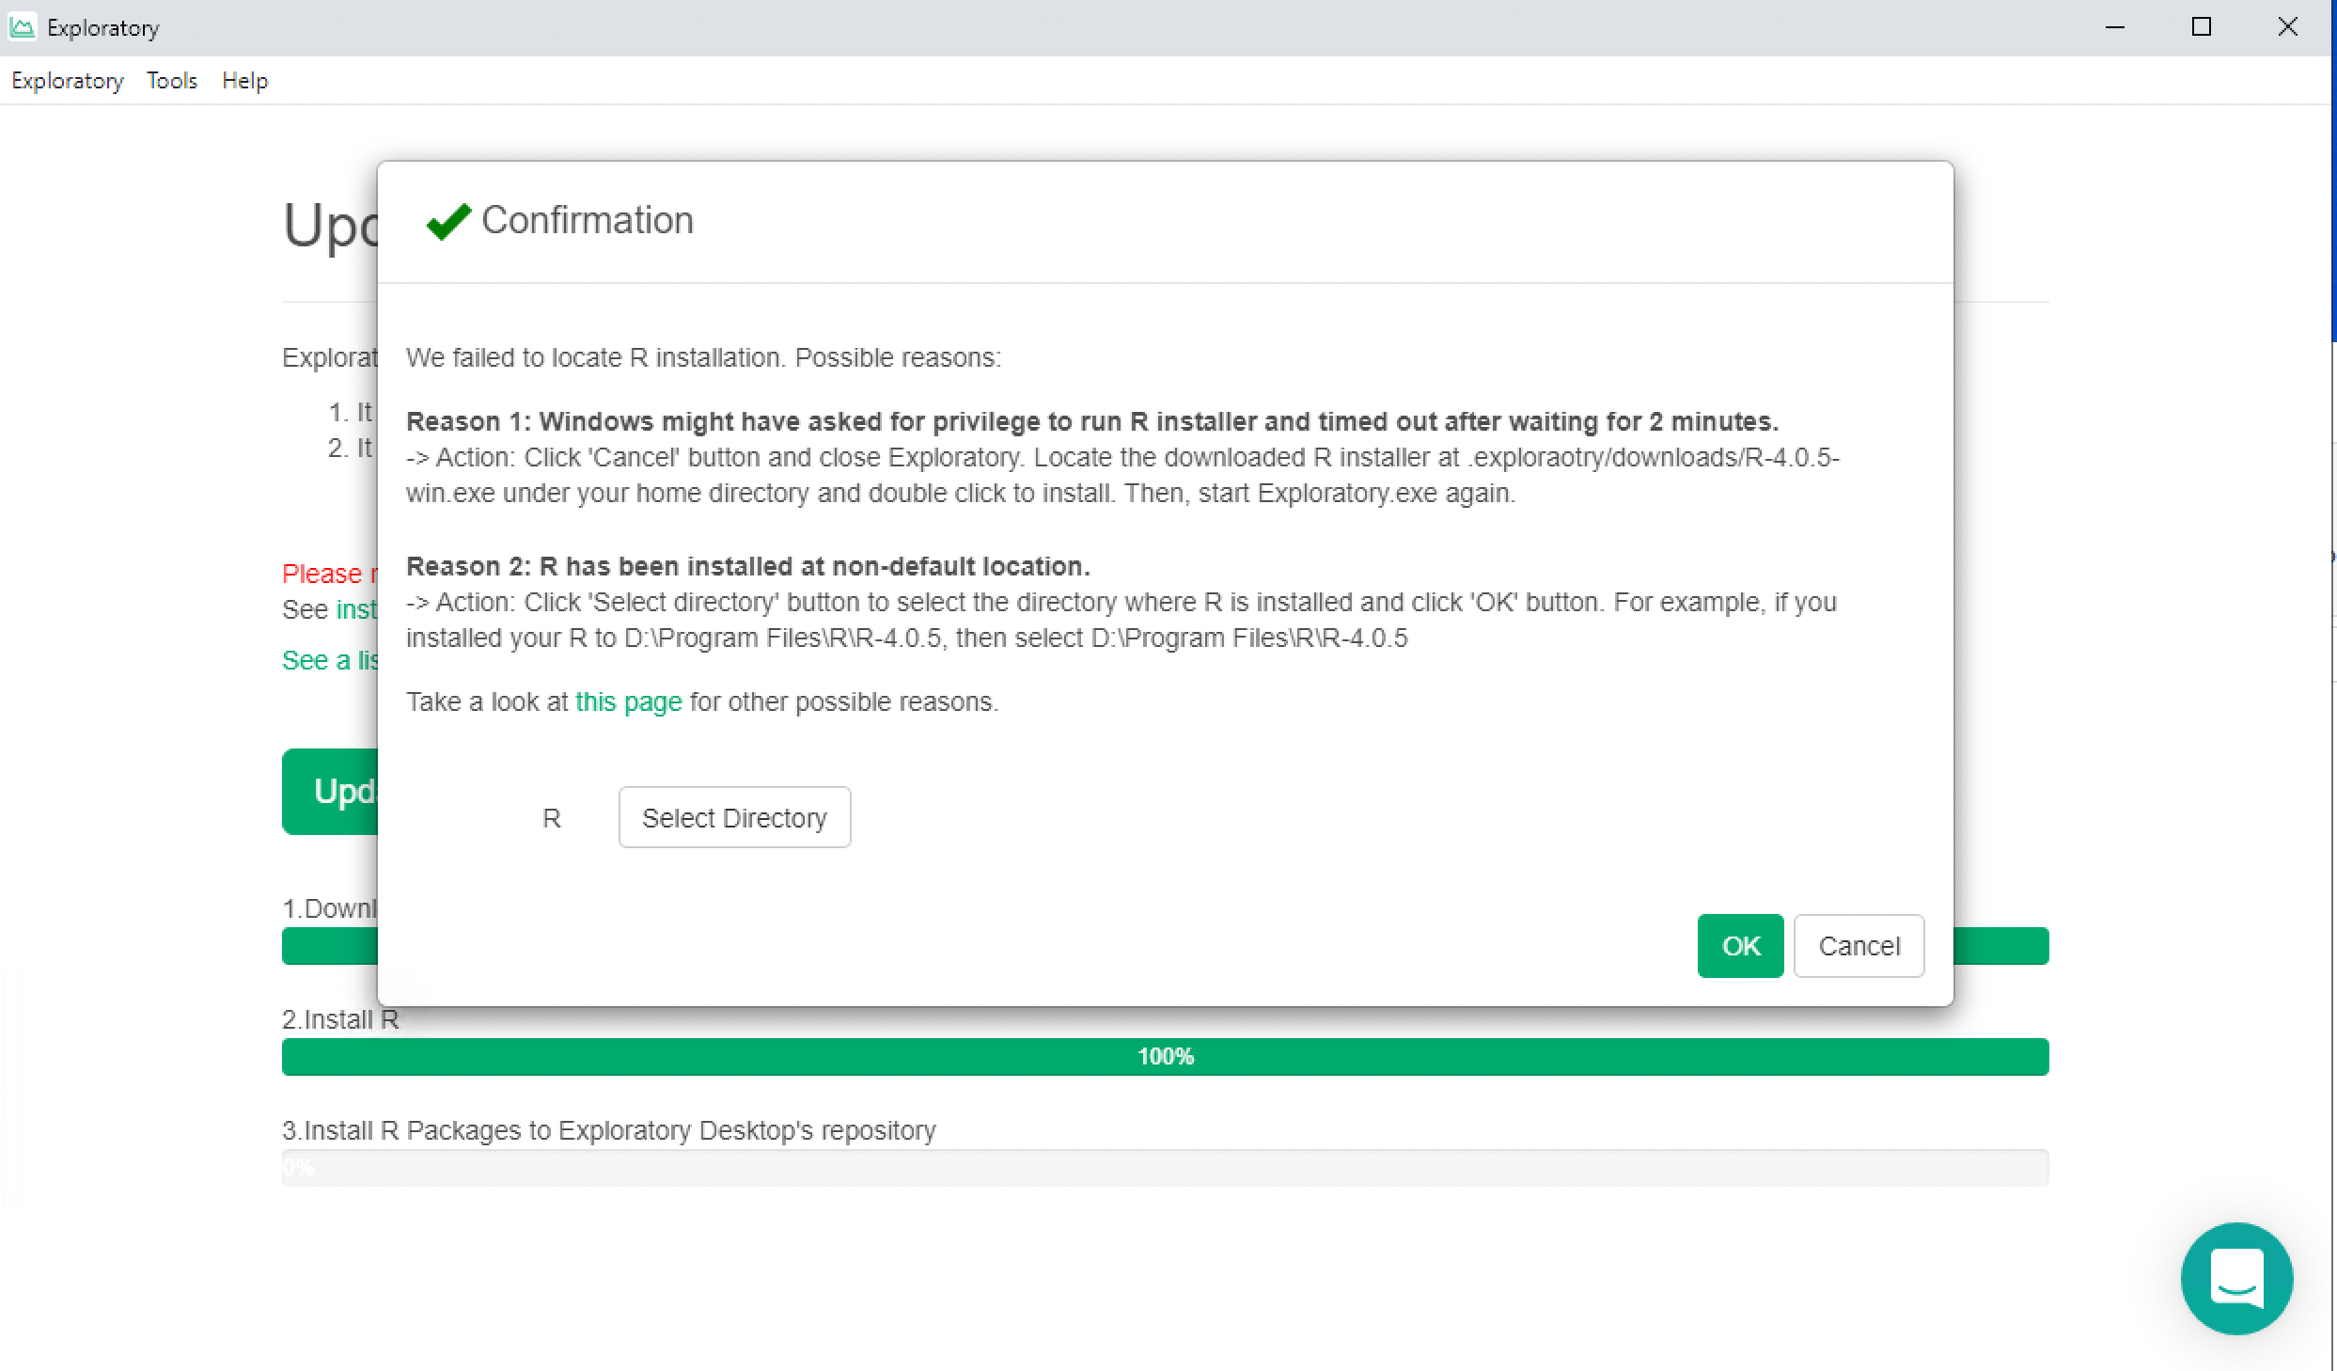Open the partially visible 'See a lis' link
Viewport: 2337px width, 1371px height.
[330, 660]
